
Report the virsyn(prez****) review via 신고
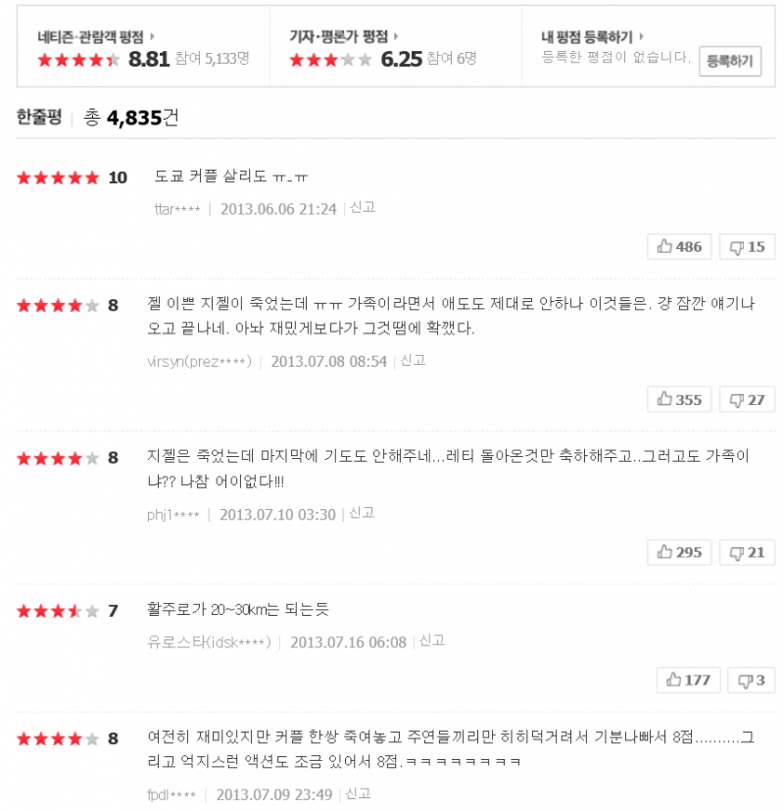coord(413,360)
